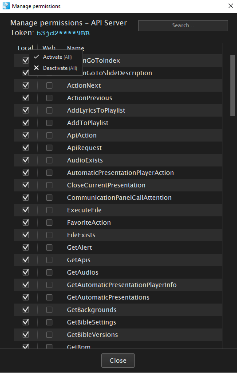Focus the Search input field
Image resolution: width=237 pixels, height=373 pixels.
(x=183, y=25)
